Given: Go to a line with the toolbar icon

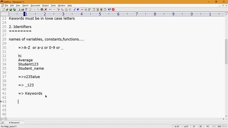Looking at the screenshot, I should (x=70, y=10).
